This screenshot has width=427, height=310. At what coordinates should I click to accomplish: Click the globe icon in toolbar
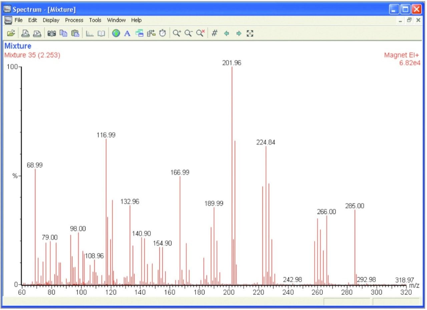[x=116, y=33]
